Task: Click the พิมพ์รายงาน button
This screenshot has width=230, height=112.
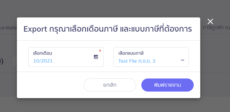Action: click(x=167, y=85)
